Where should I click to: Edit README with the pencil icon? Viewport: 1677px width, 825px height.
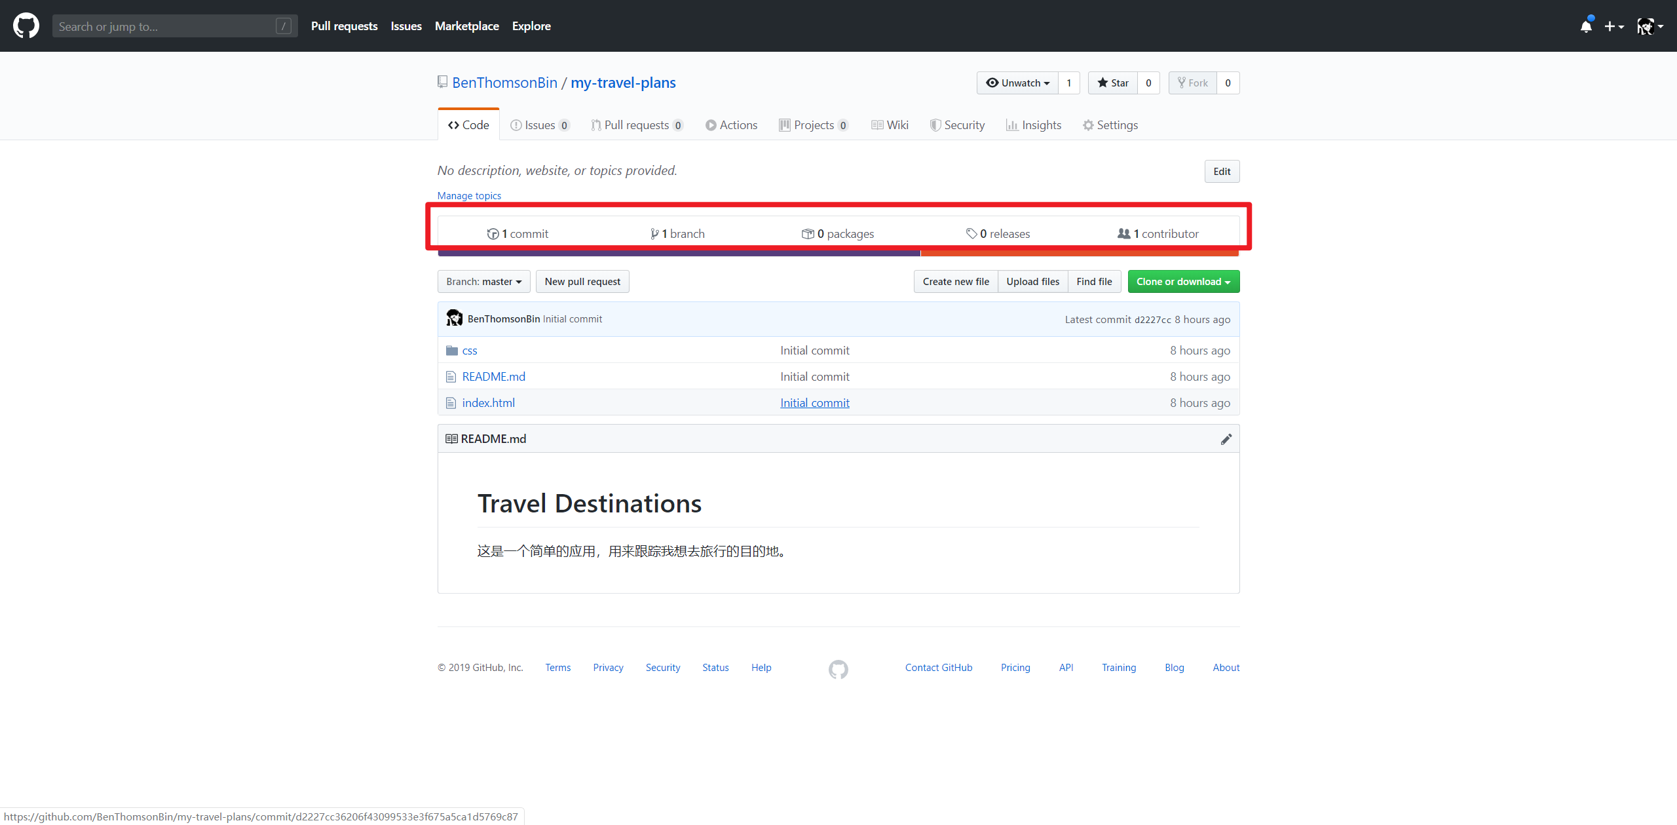(x=1226, y=438)
